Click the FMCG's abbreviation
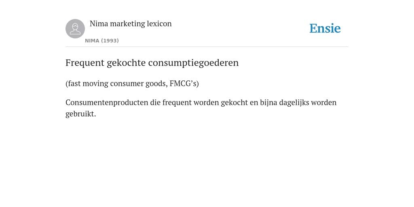Screen dimensions: 414x207 [183, 83]
